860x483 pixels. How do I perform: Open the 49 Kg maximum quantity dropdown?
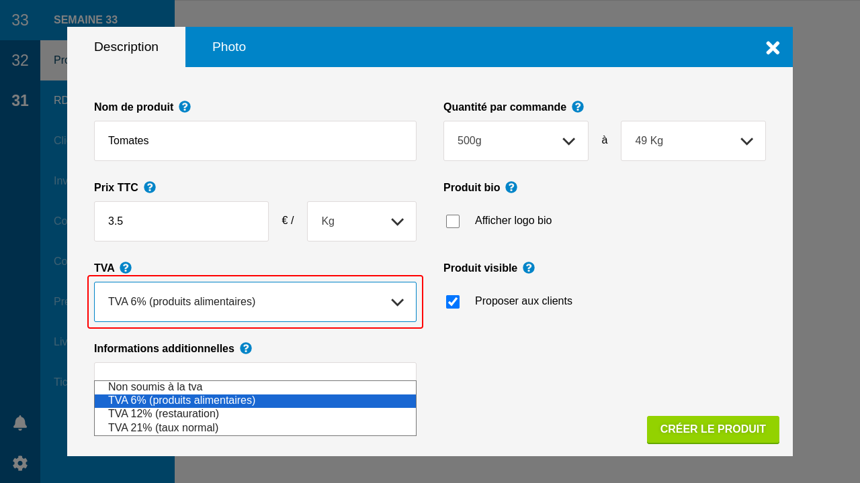[693, 141]
